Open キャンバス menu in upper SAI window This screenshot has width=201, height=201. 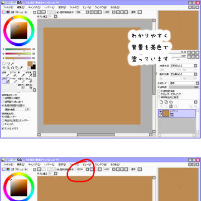(34, 7)
